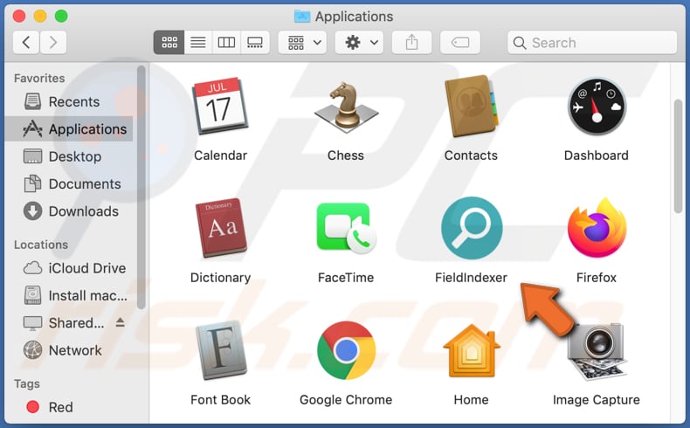This screenshot has width=690, height=428.
Task: Click the Google Chrome app icon
Action: pyautogui.click(x=347, y=350)
